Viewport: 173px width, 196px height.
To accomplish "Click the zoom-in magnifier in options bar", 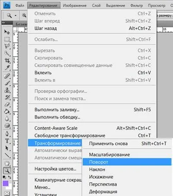I will click(x=24, y=15).
